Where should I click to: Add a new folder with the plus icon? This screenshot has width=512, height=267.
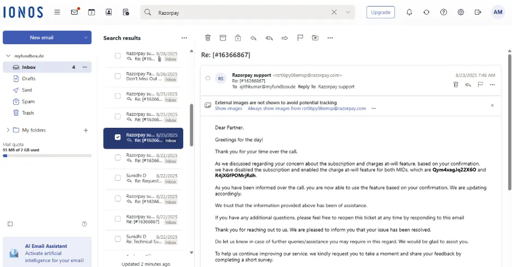[86, 130]
